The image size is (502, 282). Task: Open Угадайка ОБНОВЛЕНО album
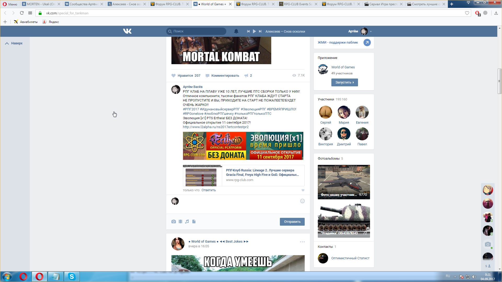tap(344, 220)
